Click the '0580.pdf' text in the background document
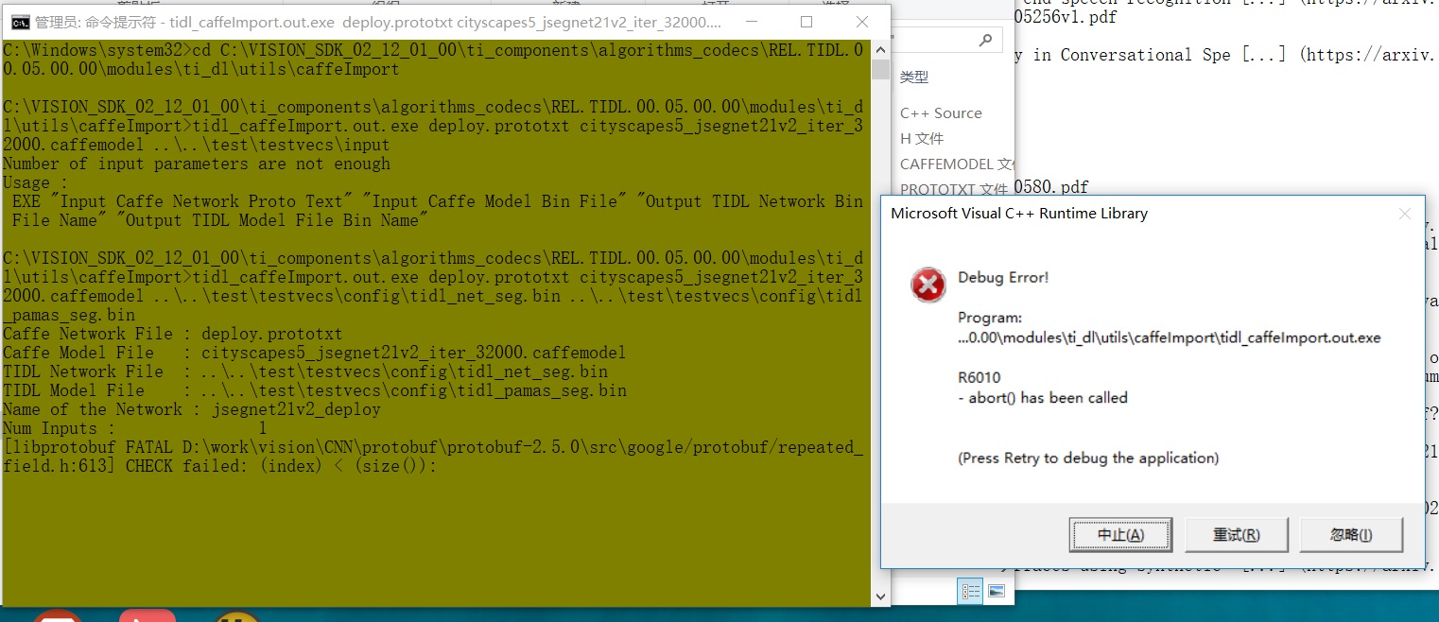Viewport: 1439px width, 622px height. [1050, 186]
